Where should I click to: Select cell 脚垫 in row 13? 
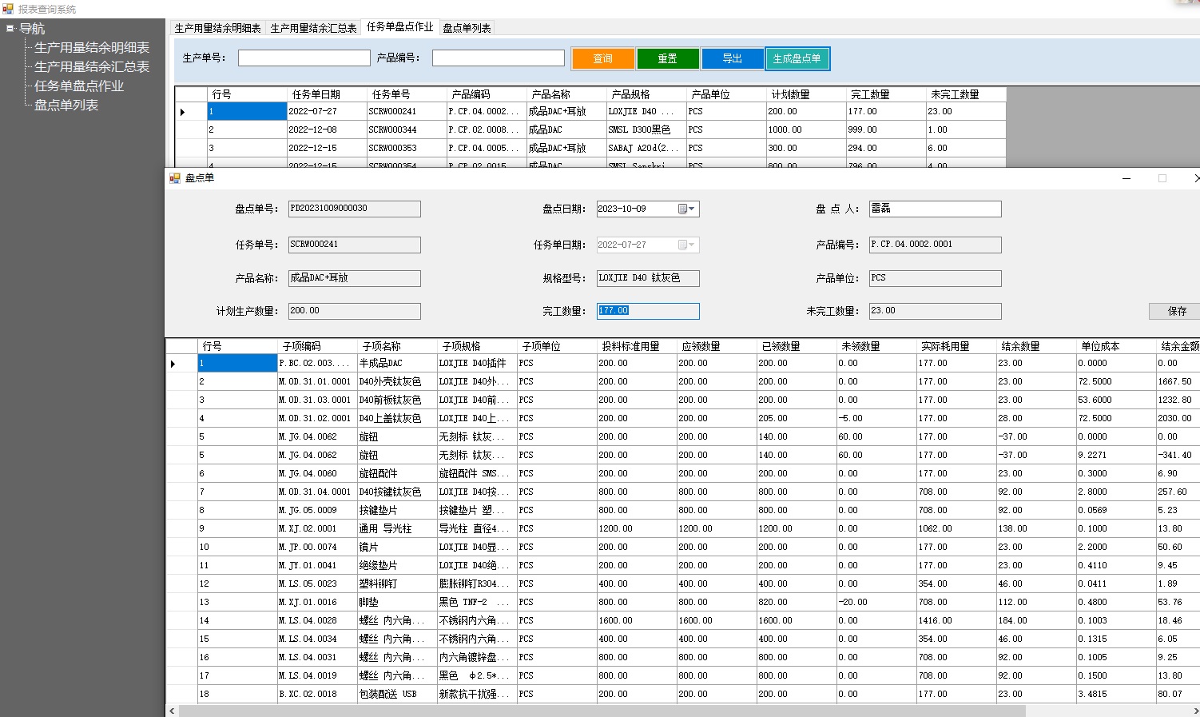(397, 603)
